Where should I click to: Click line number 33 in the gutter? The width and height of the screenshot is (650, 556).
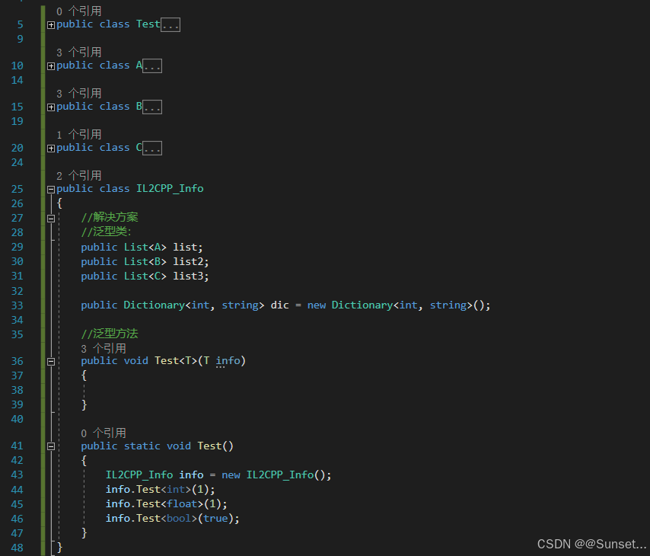tap(17, 306)
